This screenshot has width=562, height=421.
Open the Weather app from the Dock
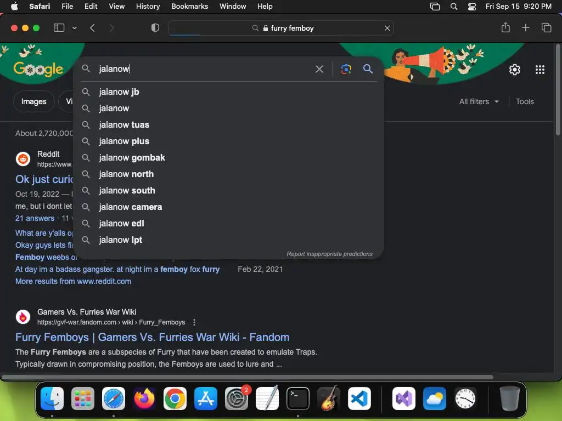click(435, 399)
